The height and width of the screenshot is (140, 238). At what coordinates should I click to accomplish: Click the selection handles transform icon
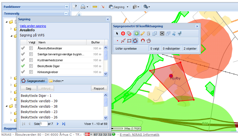coord(162,33)
